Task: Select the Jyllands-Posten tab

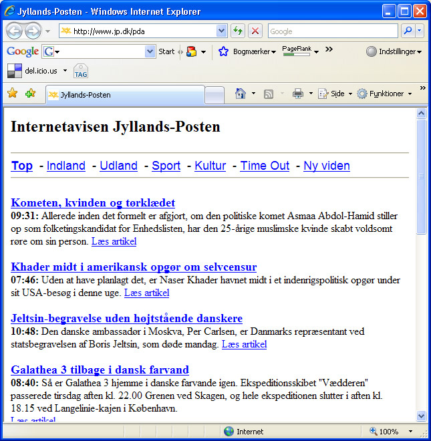Action: [x=125, y=95]
